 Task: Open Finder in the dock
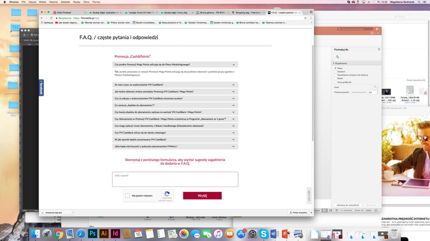pos(35,233)
